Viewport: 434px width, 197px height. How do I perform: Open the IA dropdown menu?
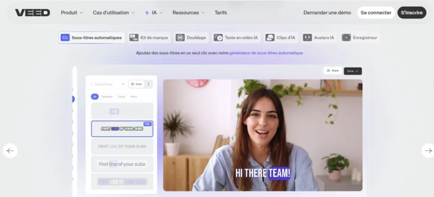point(154,13)
